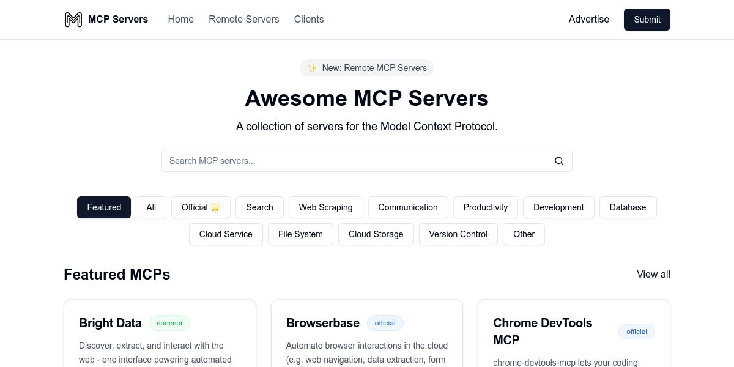Open the New: Remote MCP Servers badge

point(367,68)
